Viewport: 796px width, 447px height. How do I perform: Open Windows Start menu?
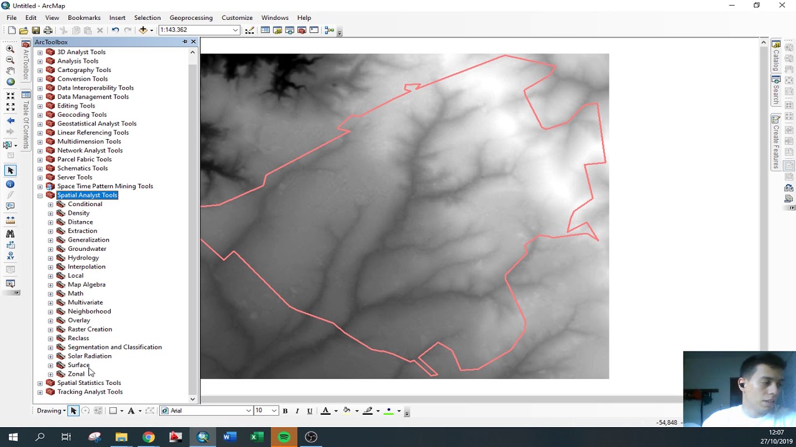click(x=13, y=437)
